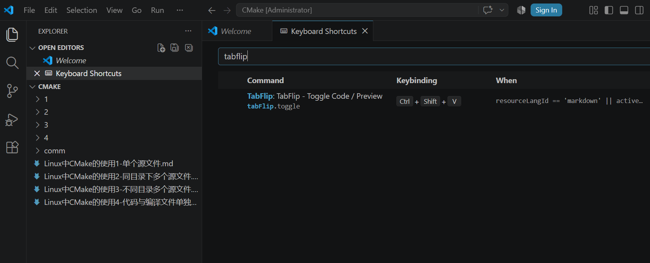The height and width of the screenshot is (263, 650).
Task: Click Save All icon in Open Editors
Action: coord(175,48)
